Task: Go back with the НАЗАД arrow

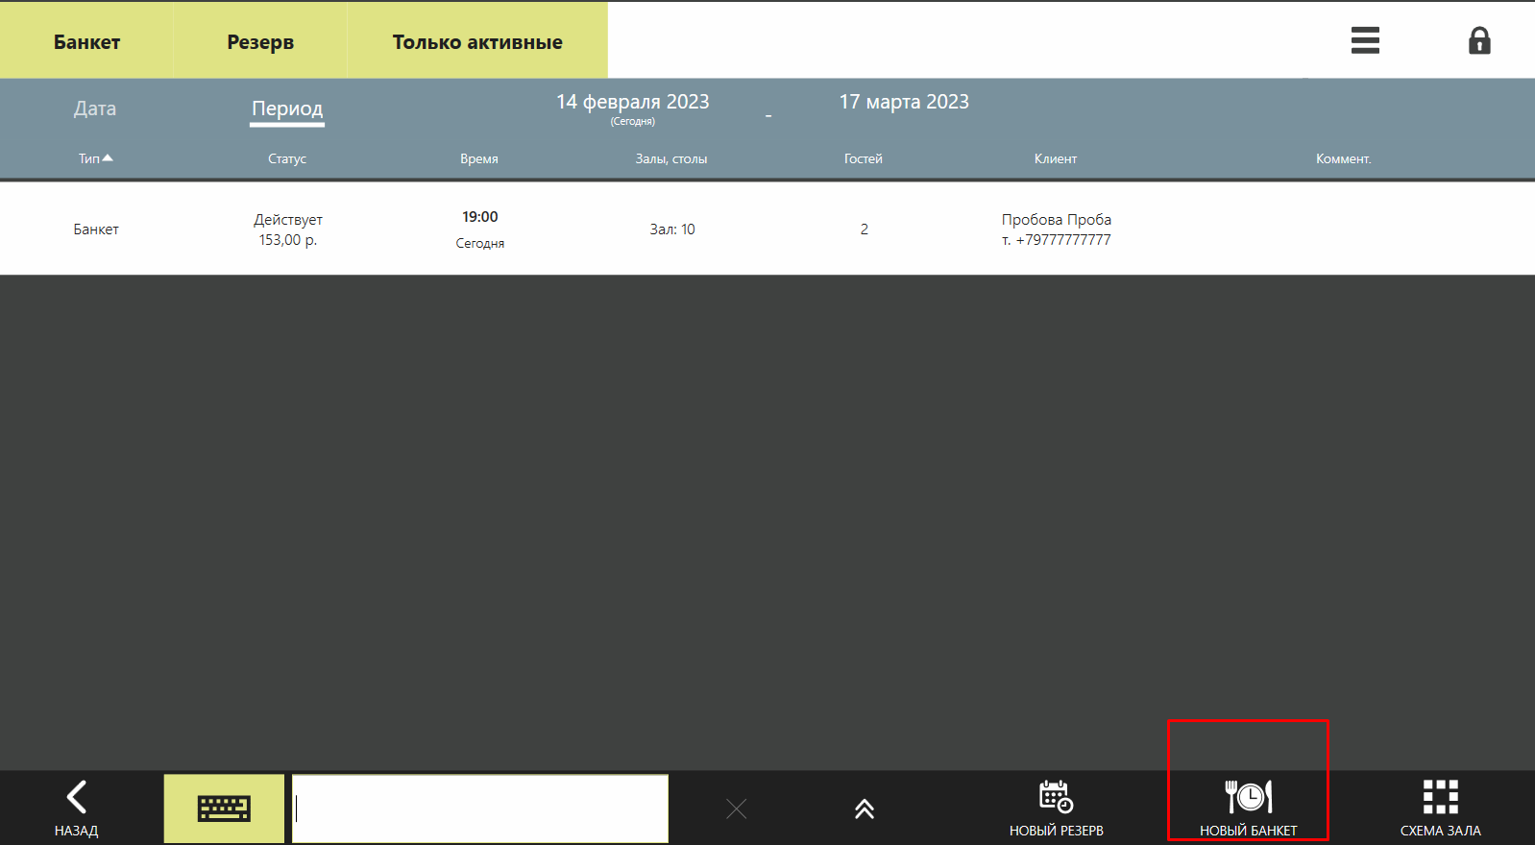Action: click(77, 809)
